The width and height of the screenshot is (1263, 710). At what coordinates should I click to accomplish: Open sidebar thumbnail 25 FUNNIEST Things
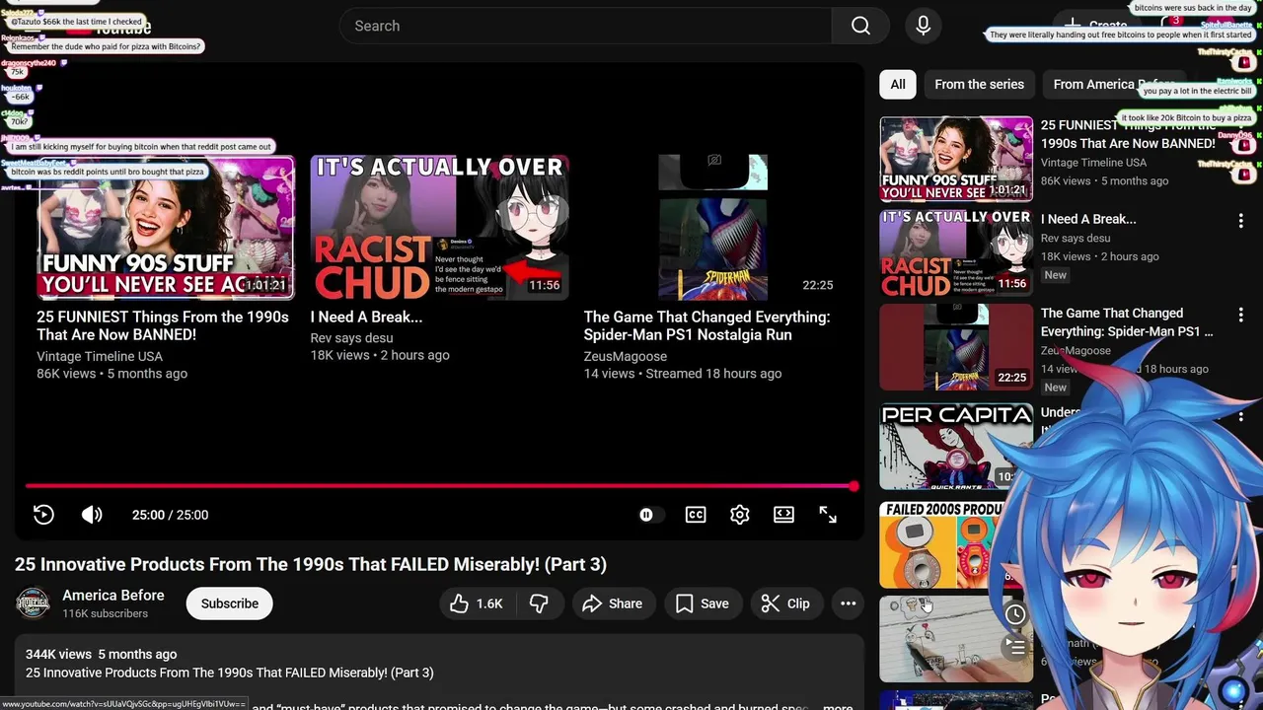coord(956,159)
